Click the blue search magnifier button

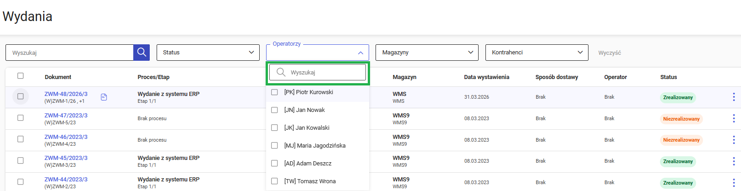pyautogui.click(x=142, y=53)
